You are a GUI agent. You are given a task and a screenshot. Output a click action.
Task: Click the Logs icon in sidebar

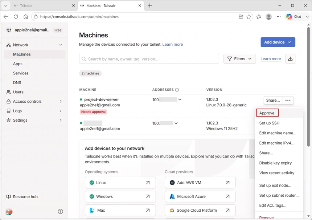point(8,111)
